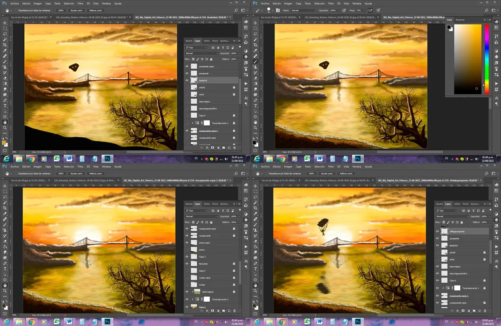Click lock all icon in textarbol window Layers panel
The image size is (501, 326).
point(211,59)
